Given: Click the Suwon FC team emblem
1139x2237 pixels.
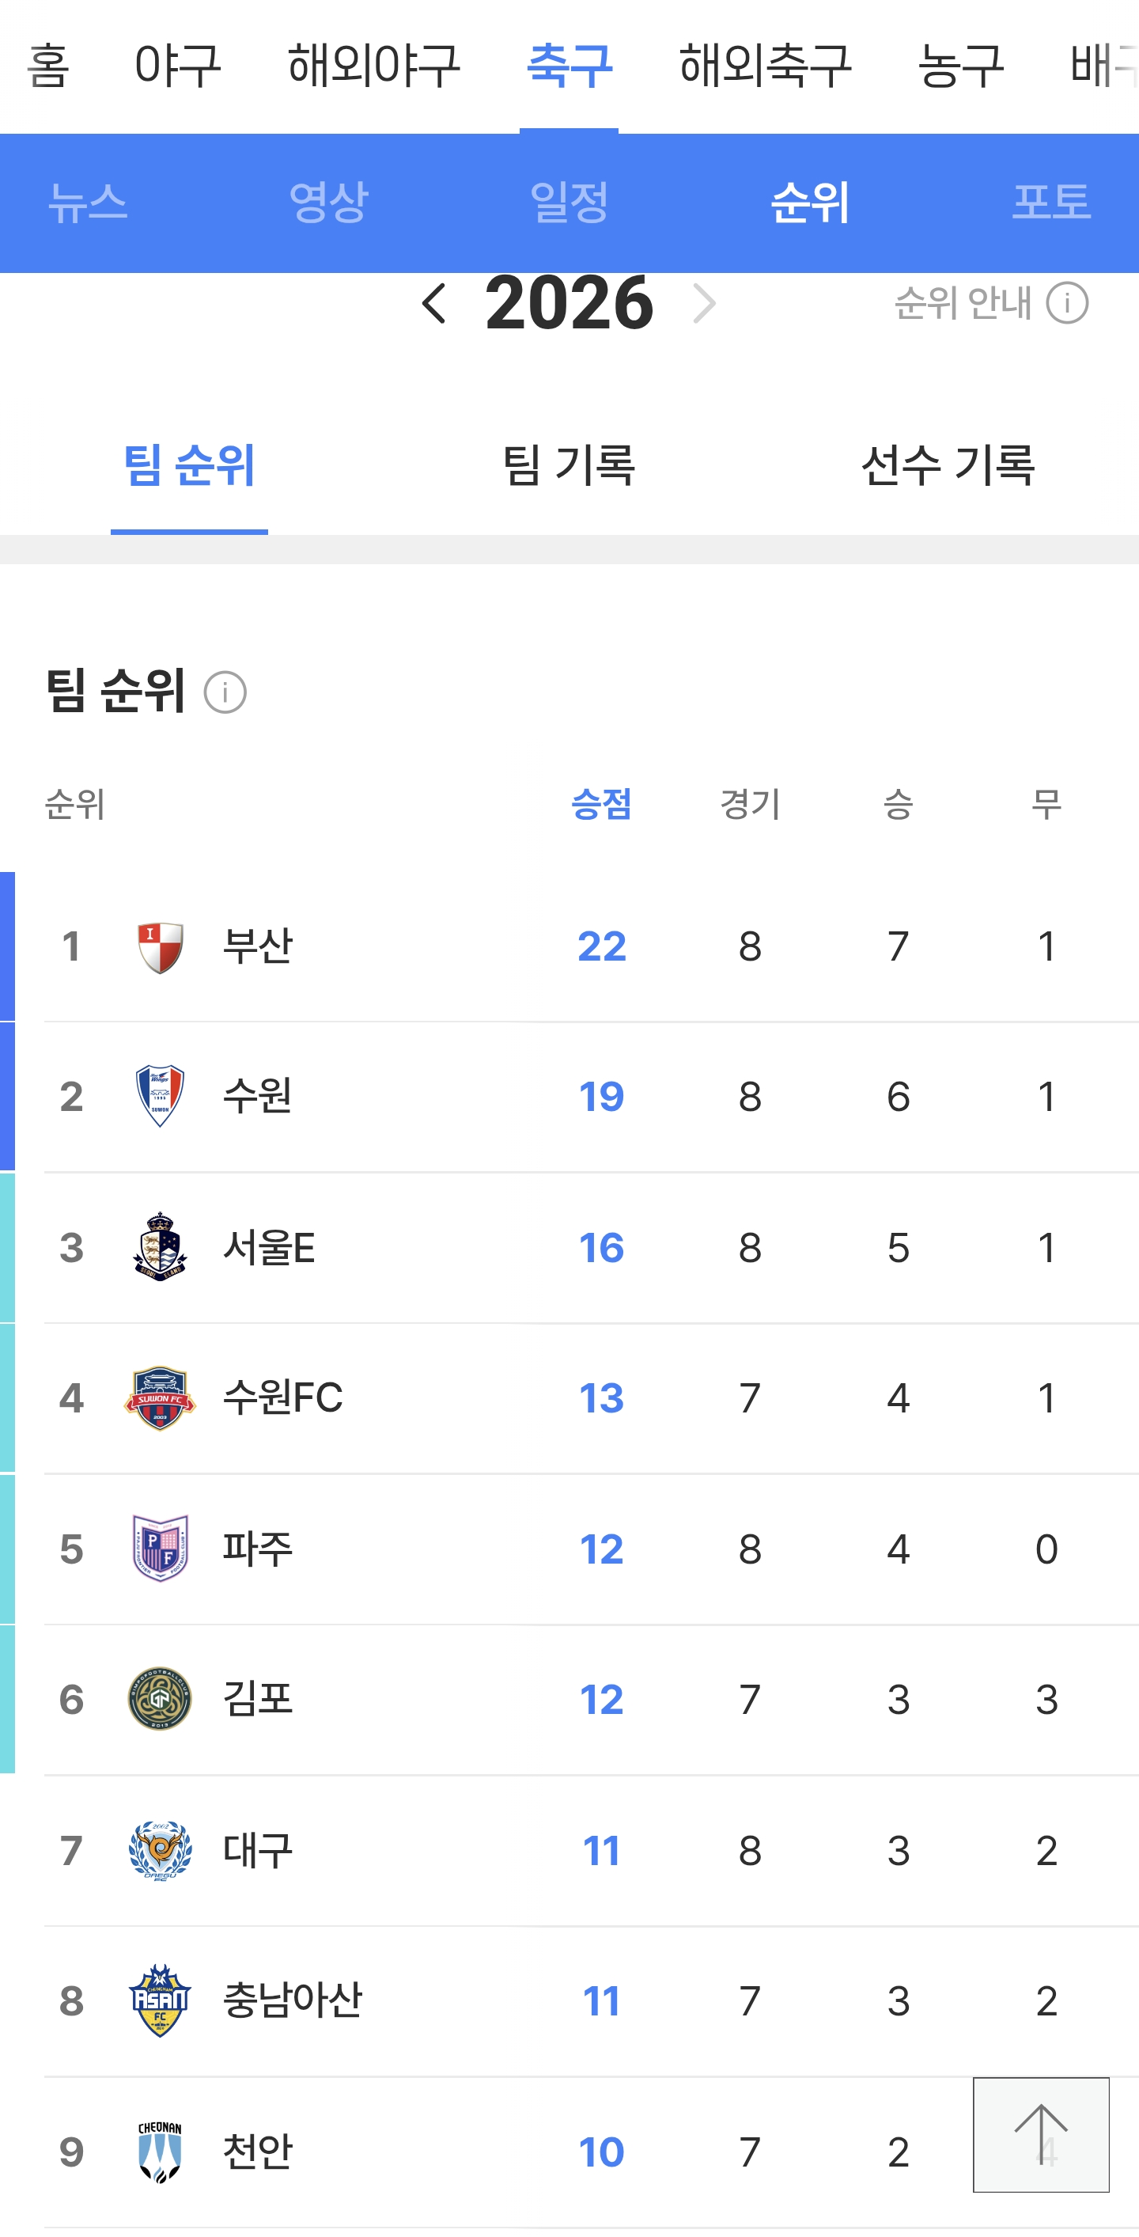Looking at the screenshot, I should [x=161, y=1398].
